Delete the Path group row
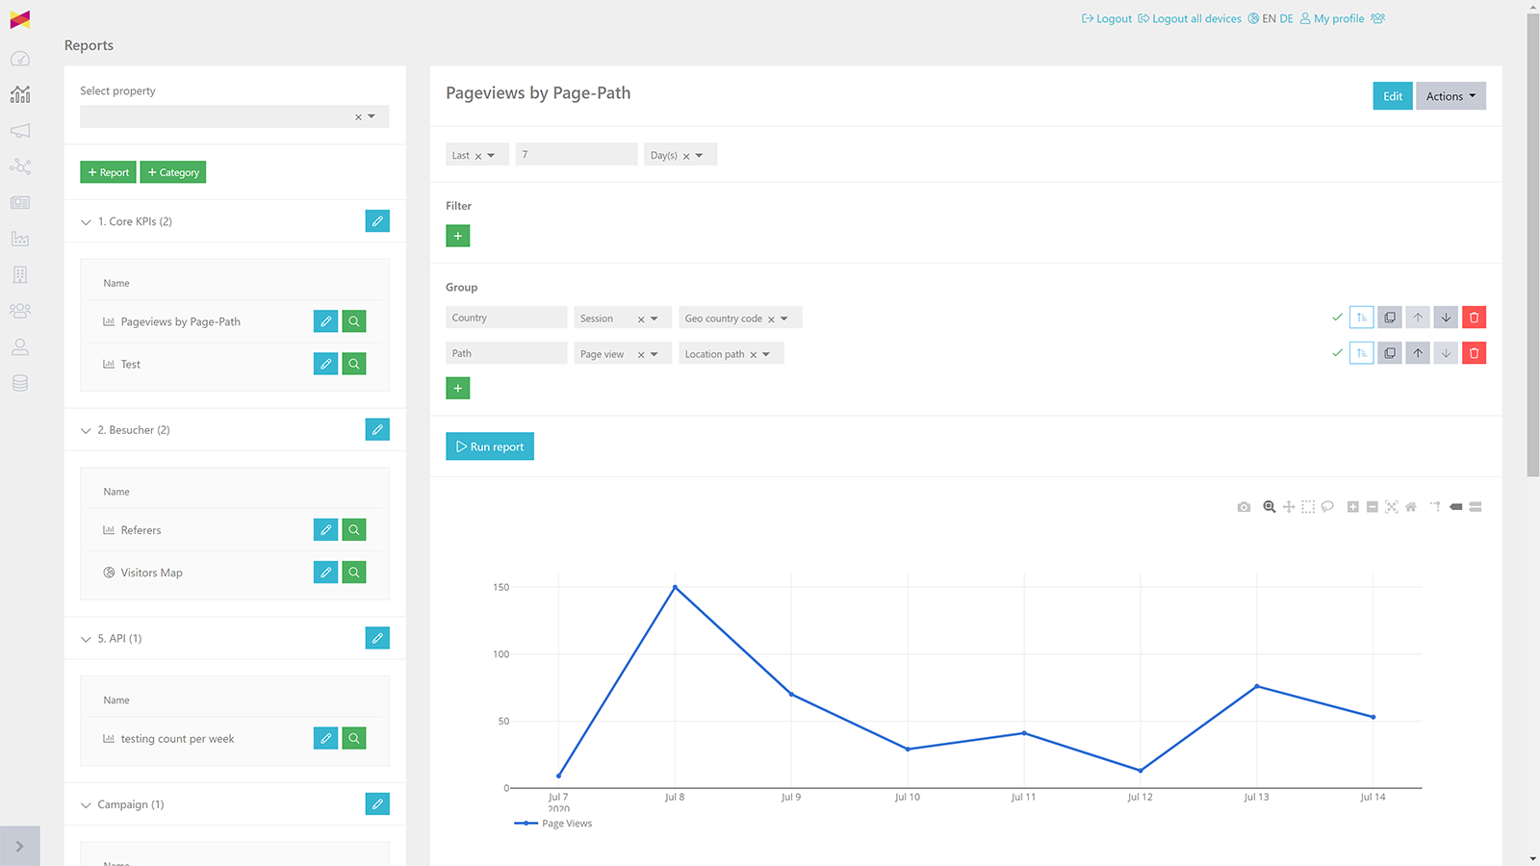This screenshot has height=866, width=1540. (x=1474, y=353)
